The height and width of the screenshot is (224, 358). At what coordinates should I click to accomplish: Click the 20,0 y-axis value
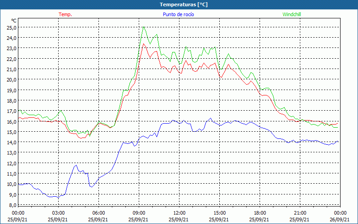12,80
